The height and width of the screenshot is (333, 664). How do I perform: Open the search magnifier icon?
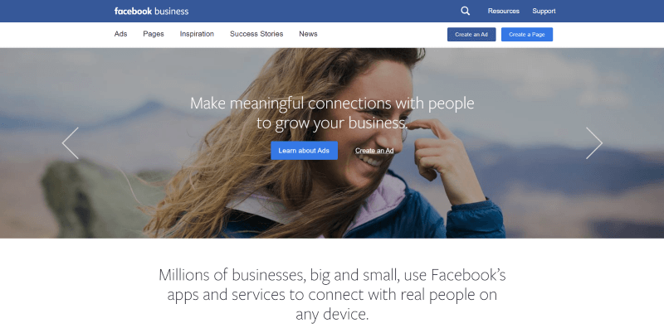click(x=465, y=11)
